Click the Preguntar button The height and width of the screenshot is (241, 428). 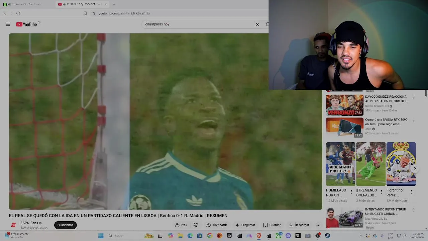click(x=245, y=225)
